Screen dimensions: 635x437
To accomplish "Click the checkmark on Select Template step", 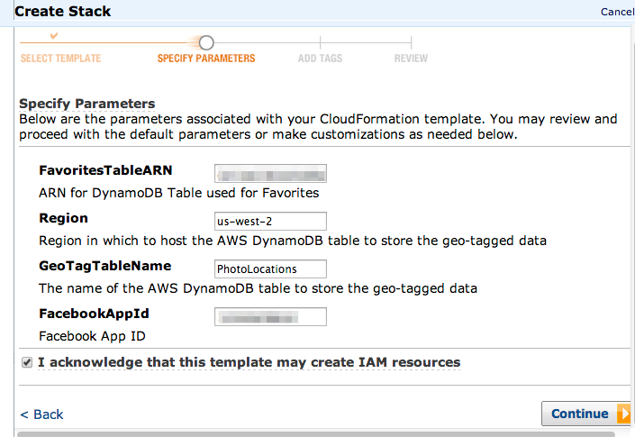I will point(54,36).
